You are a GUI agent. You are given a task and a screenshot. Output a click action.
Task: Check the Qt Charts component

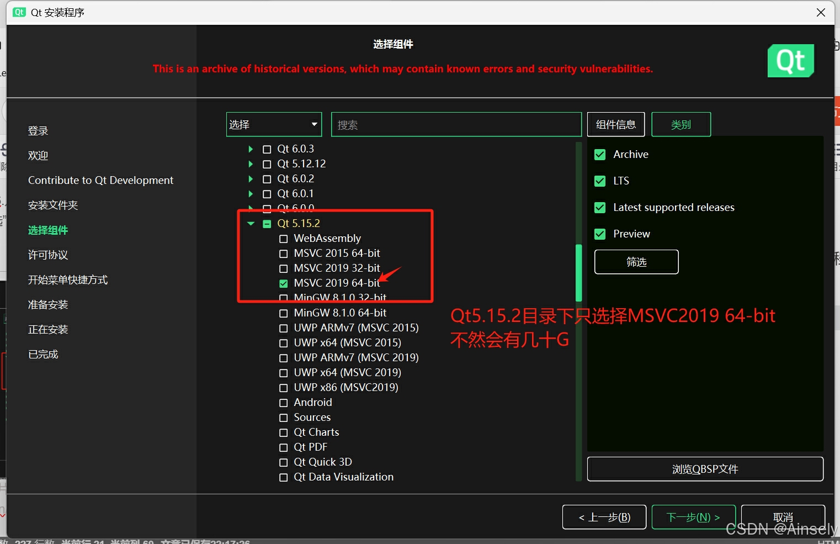284,432
